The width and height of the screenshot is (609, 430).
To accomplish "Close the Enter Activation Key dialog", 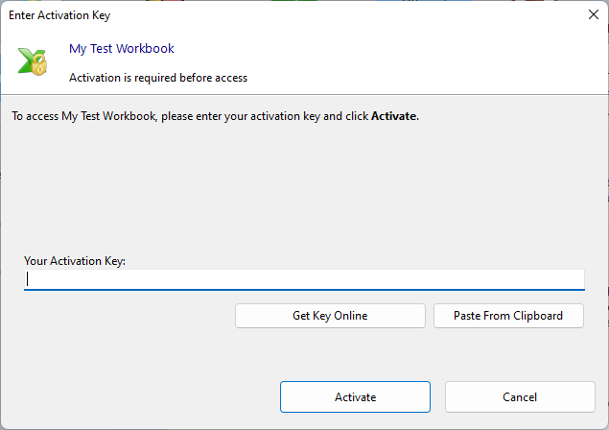I will pos(592,14).
